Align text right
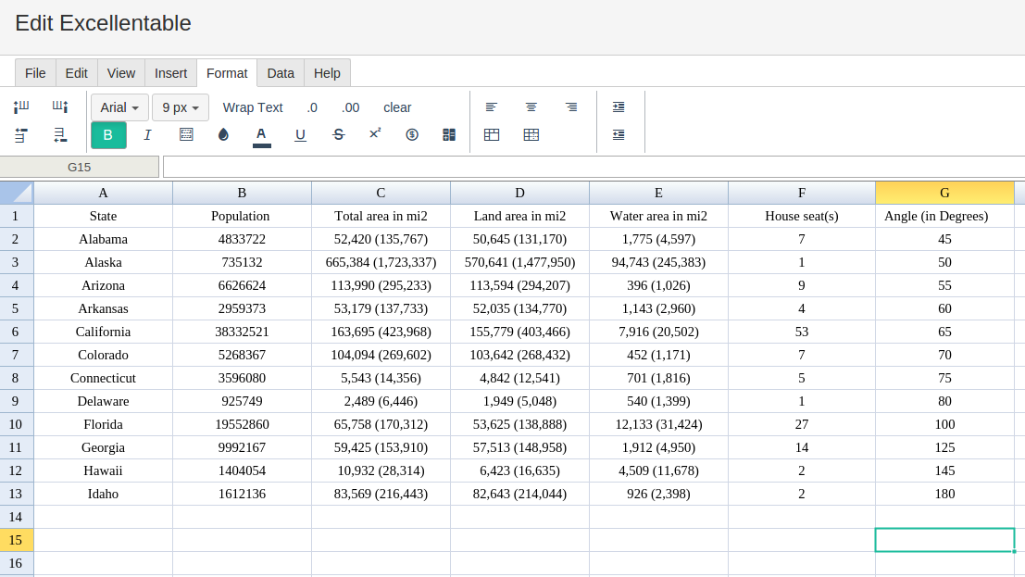1025x577 pixels. click(x=571, y=107)
